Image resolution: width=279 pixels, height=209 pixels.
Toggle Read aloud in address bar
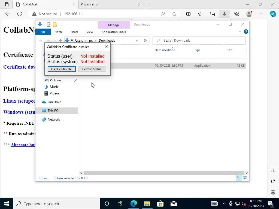coord(163,14)
